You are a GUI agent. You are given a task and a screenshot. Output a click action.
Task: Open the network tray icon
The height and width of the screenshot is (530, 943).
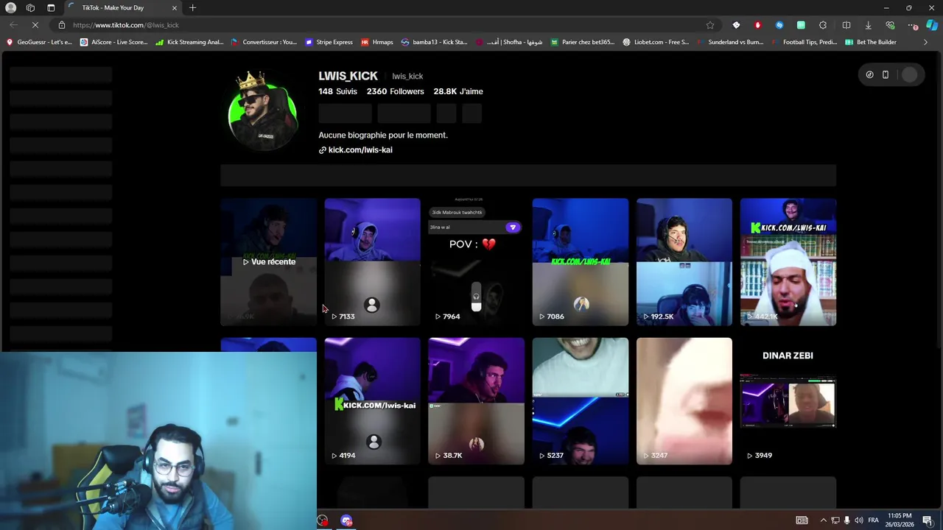click(x=835, y=520)
